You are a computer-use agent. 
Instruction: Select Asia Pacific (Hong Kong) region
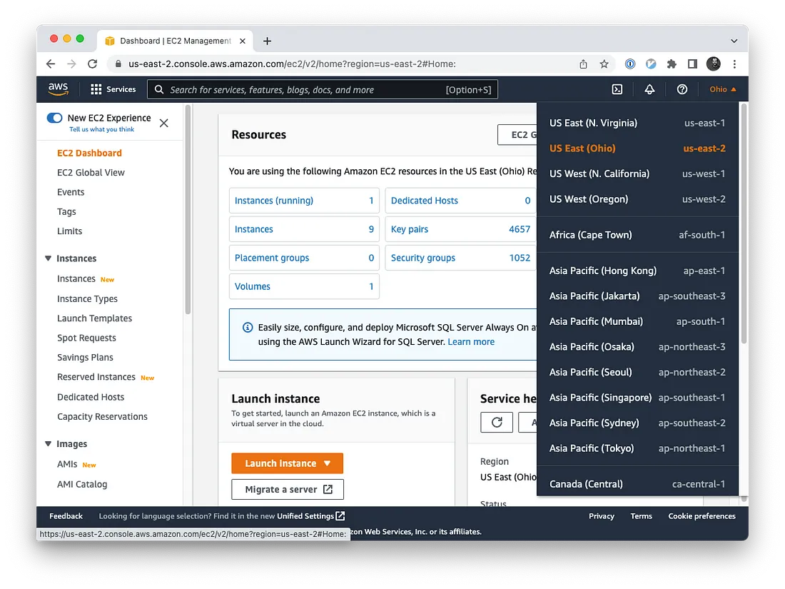click(637, 271)
